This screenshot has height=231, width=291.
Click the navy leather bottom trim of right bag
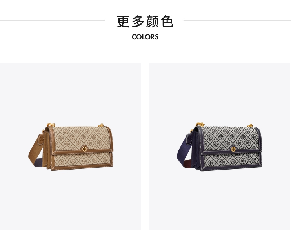231,168
